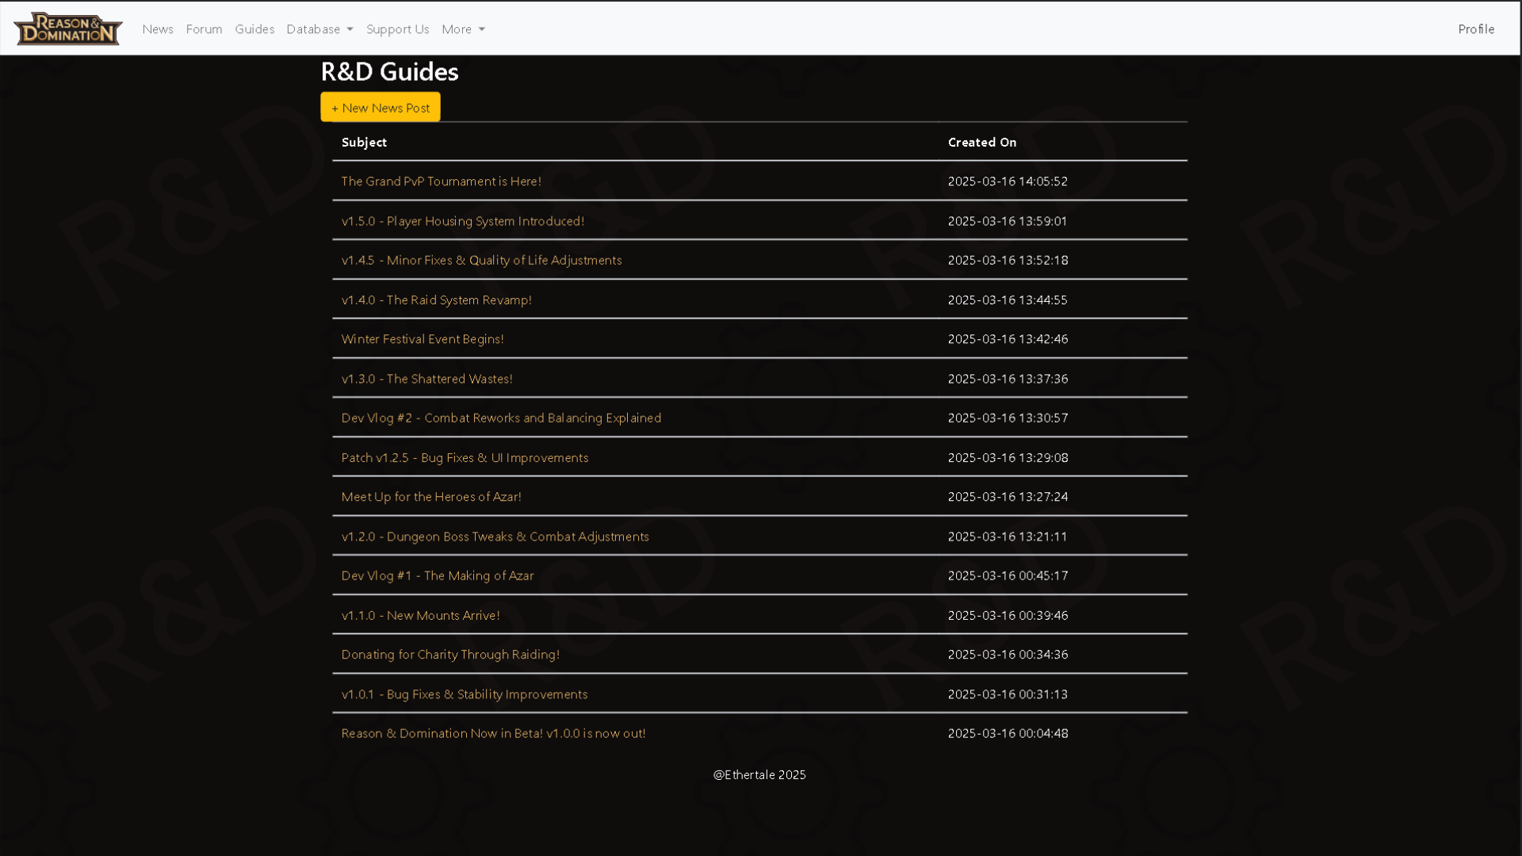Viewport: 1522px width, 856px height.
Task: Open the Profile page
Action: [1475, 29]
